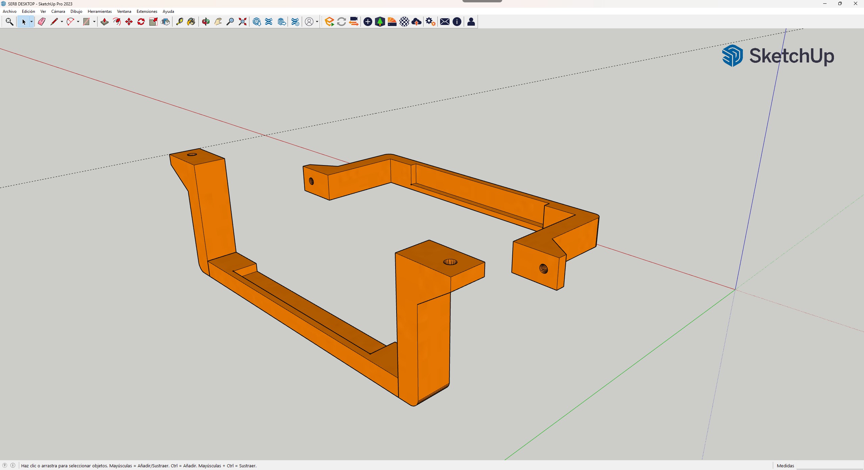Expand the Rectangle tool dropdown arrow

(94, 22)
